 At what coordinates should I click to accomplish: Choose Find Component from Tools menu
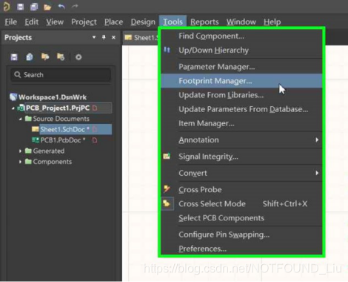pyautogui.click(x=241, y=36)
